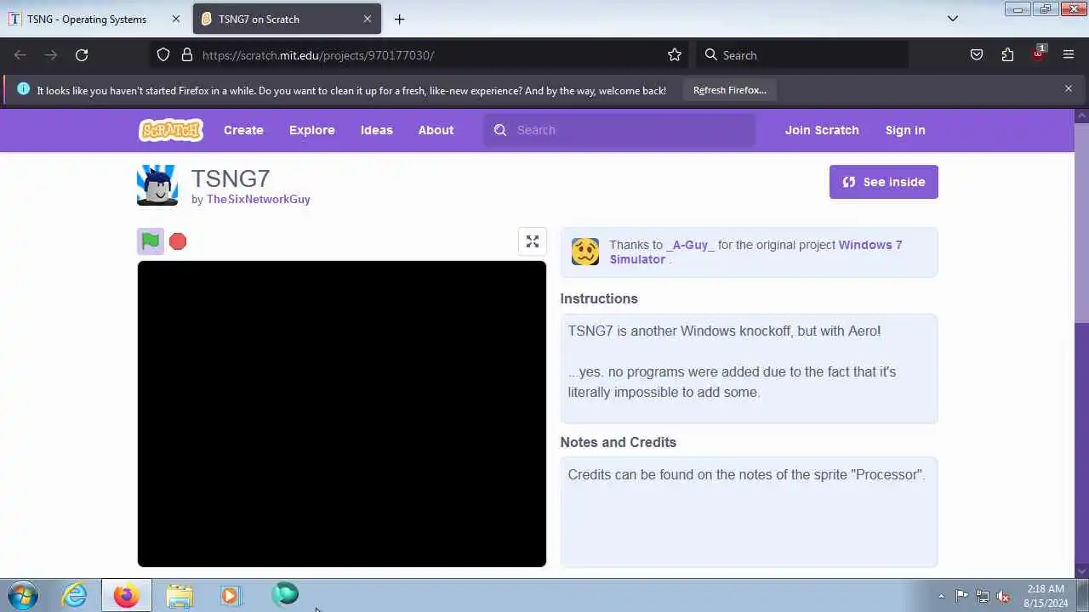This screenshot has width=1089, height=612.
Task: Click the remix credit avatar icon
Action: [x=585, y=252]
